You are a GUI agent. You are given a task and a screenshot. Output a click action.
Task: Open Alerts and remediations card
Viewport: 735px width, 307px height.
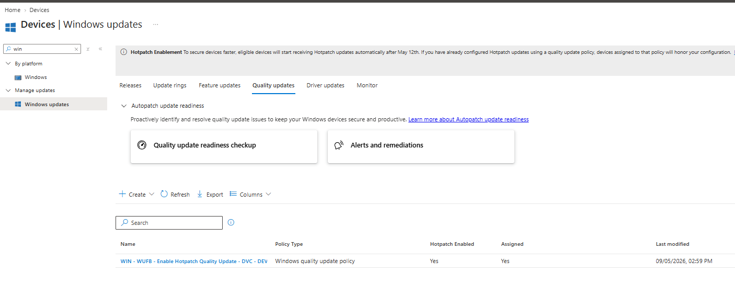coord(421,146)
